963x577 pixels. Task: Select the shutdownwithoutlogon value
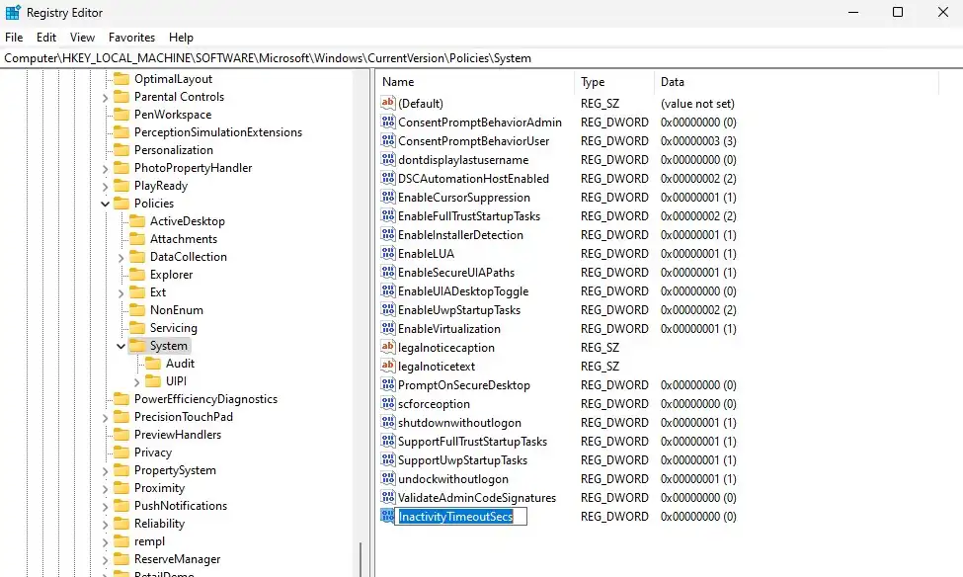459,422
